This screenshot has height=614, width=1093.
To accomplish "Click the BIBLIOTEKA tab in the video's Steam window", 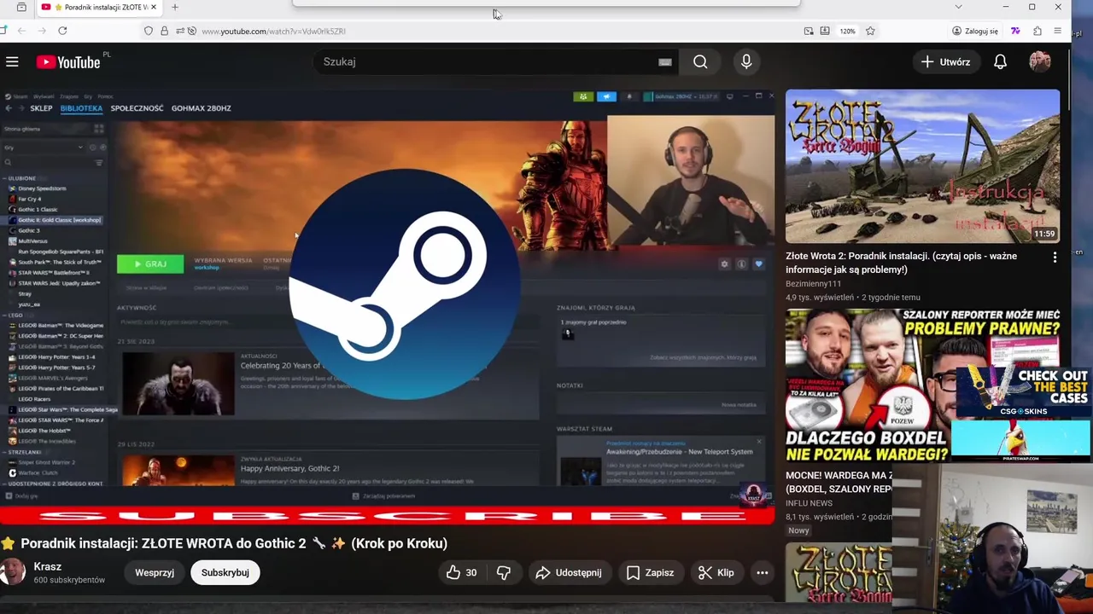I will [x=81, y=108].
